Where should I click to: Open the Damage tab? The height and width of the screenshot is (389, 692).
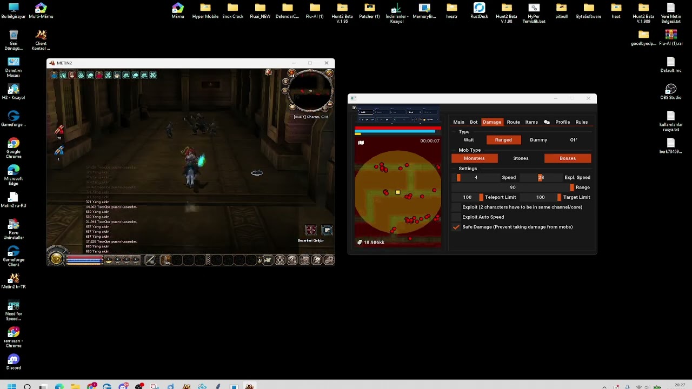coord(492,122)
